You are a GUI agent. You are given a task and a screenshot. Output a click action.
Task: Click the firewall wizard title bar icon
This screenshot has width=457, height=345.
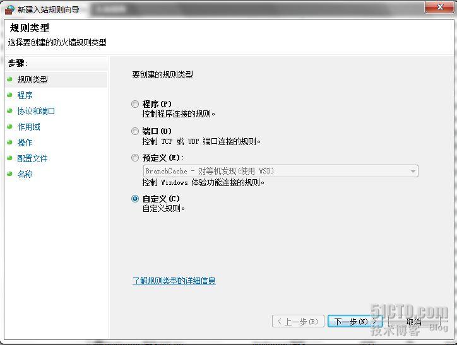[9, 9]
